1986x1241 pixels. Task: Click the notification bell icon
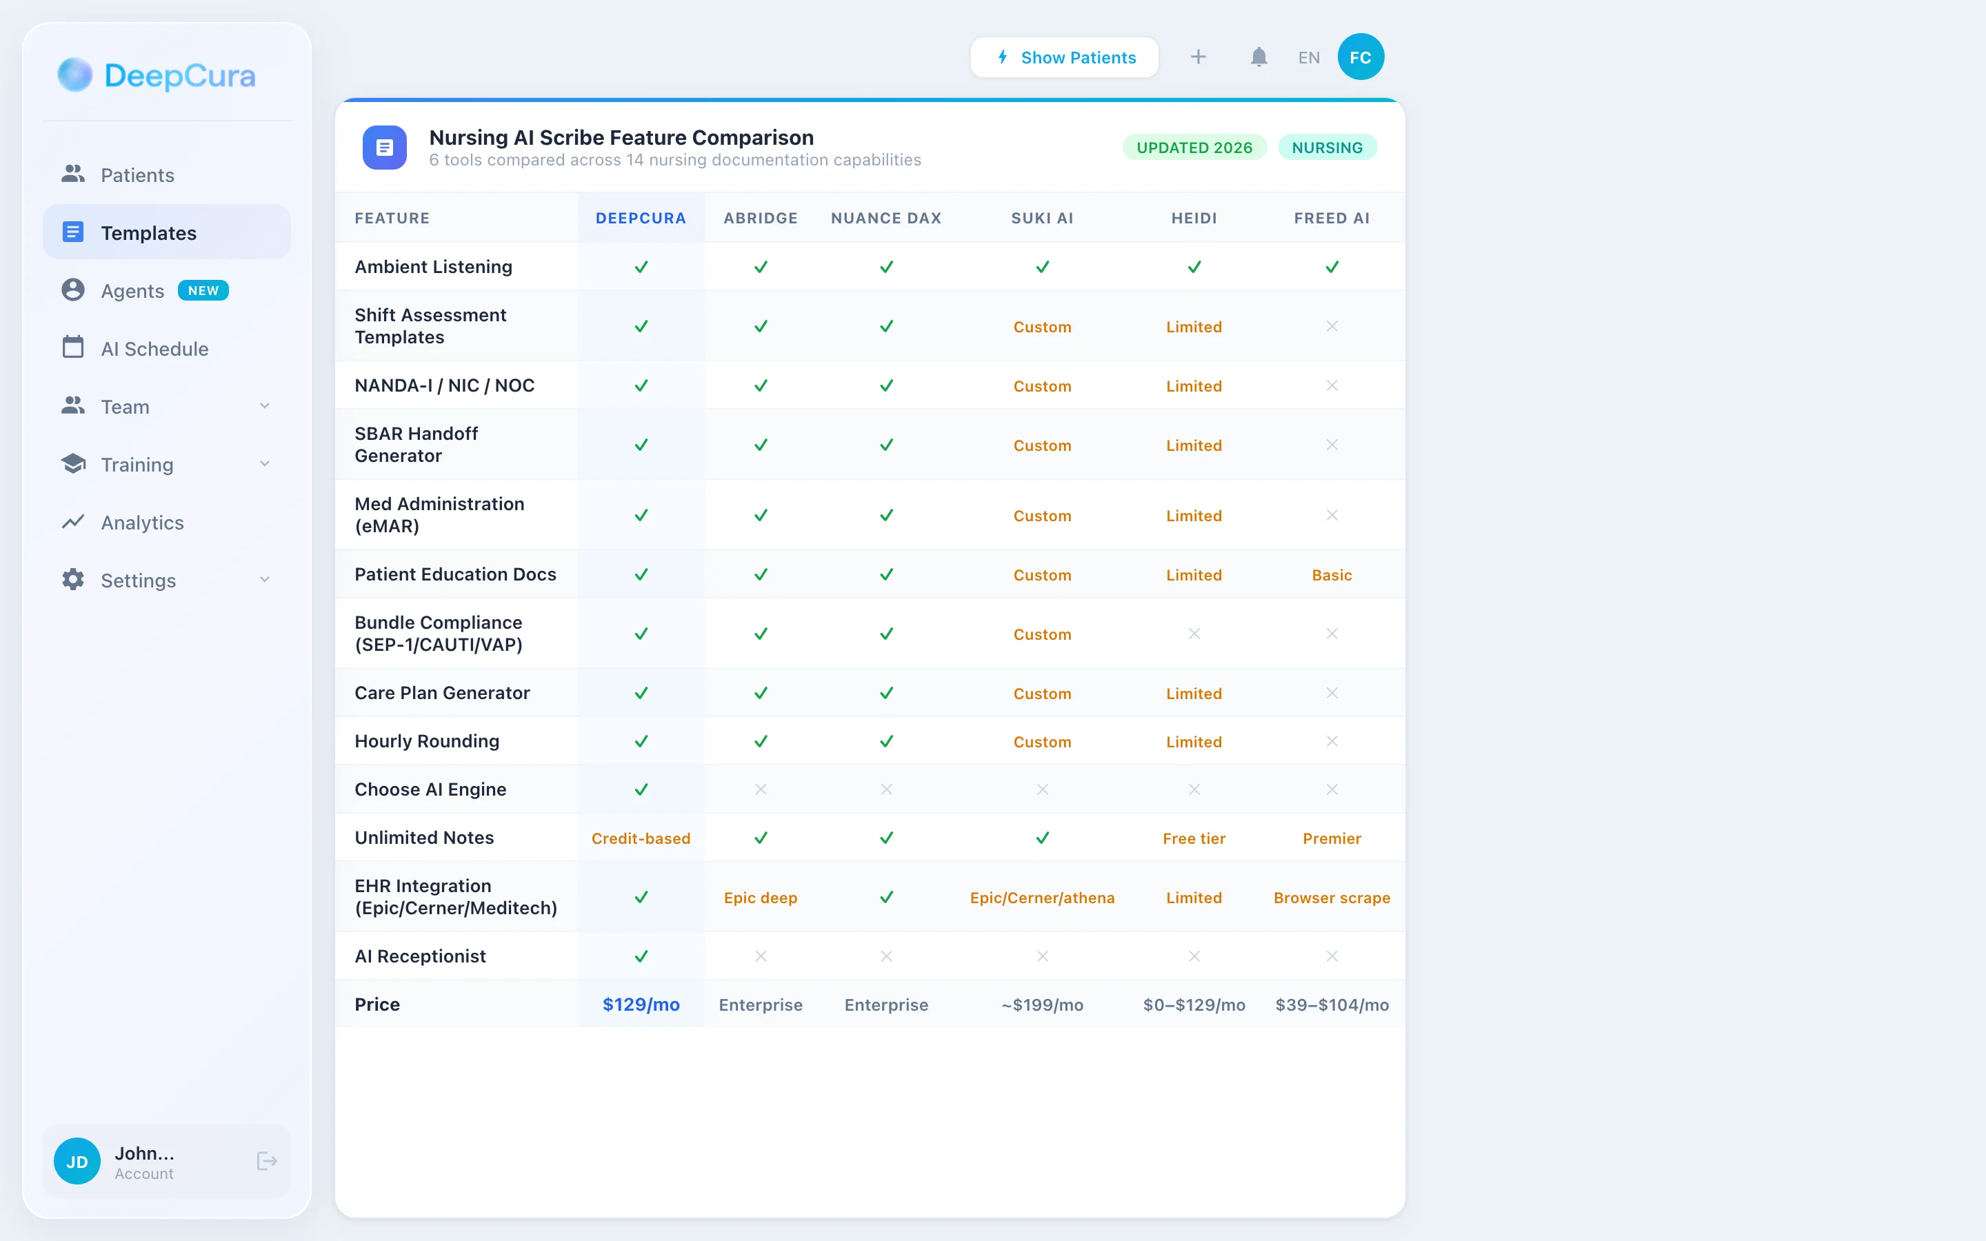[x=1258, y=57]
